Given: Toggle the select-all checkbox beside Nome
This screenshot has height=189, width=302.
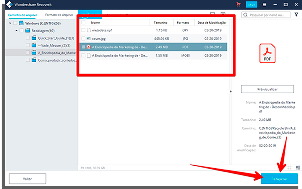Looking at the screenshot, I should point(83,22).
